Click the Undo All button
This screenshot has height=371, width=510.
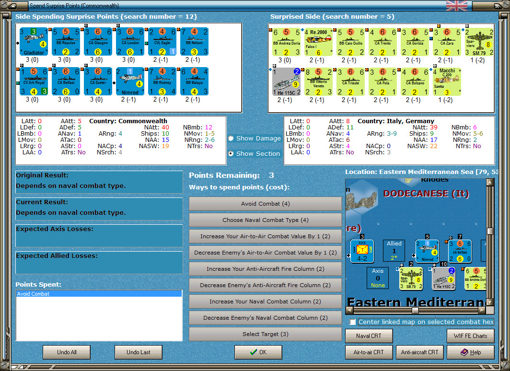67,352
